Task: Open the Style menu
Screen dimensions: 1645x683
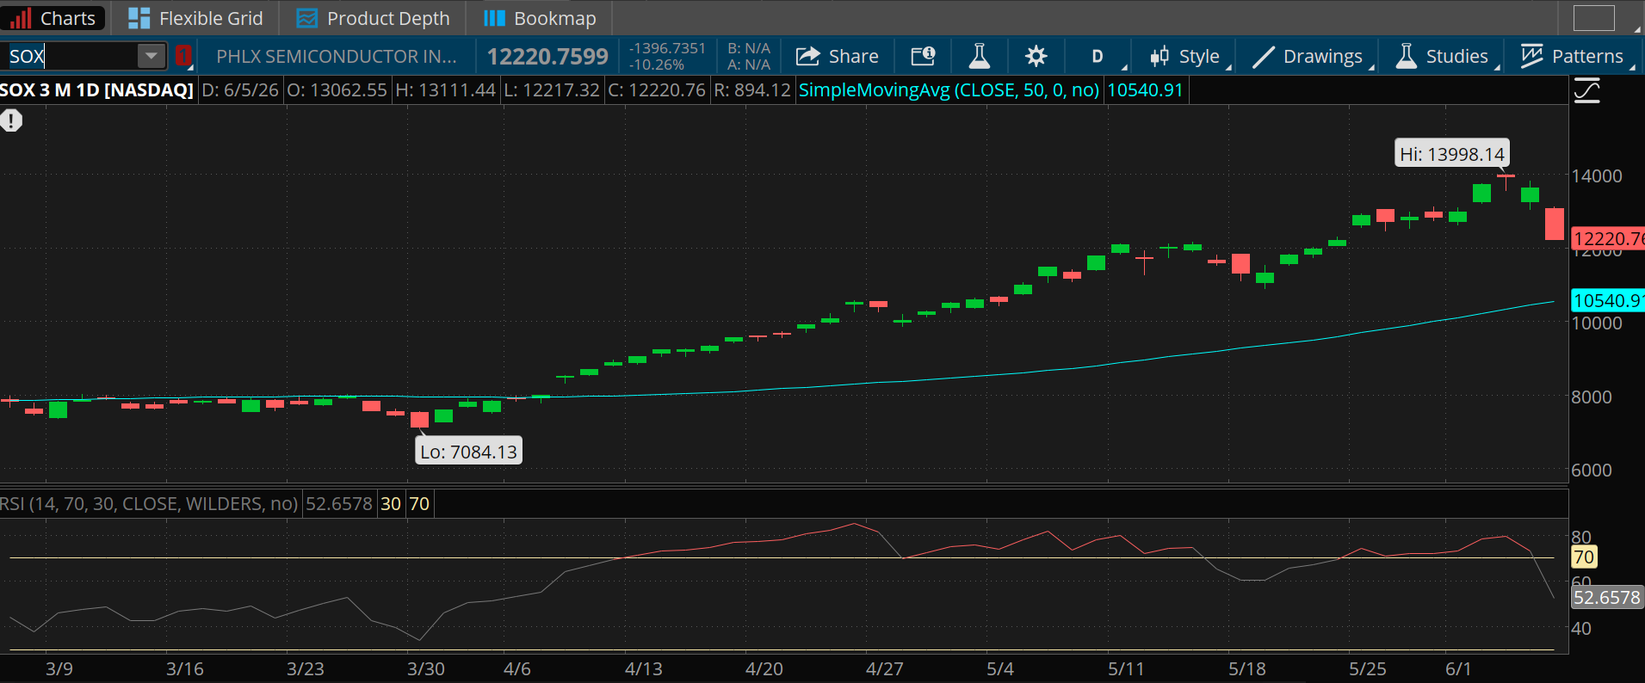Action: coord(1187,56)
